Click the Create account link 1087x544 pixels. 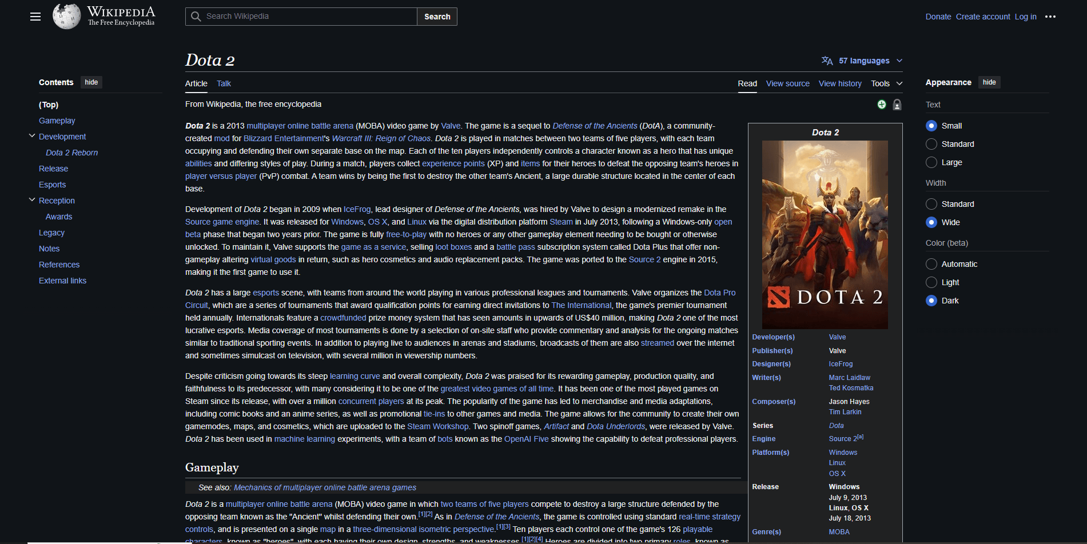(x=983, y=17)
